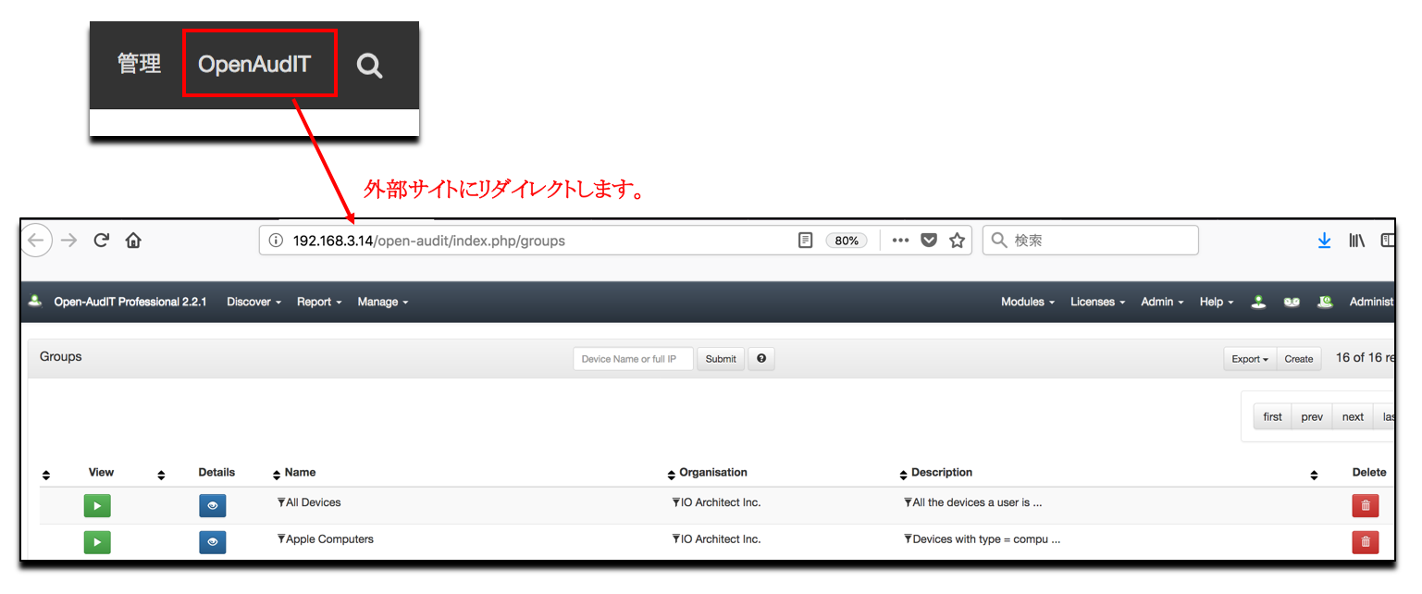Open eye Details button for All Devices
The image size is (1422, 594).
pyautogui.click(x=212, y=505)
